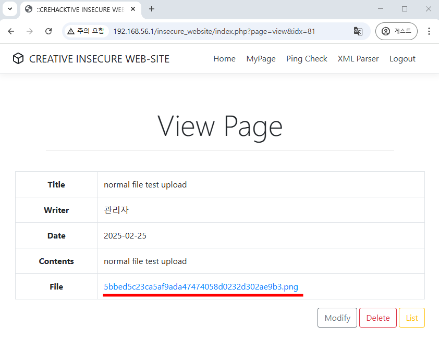
Task: Maximize the browser window
Action: click(405, 9)
